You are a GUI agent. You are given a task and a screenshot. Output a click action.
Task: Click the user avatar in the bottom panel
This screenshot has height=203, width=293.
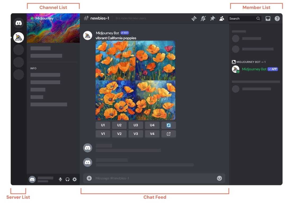coord(32,179)
